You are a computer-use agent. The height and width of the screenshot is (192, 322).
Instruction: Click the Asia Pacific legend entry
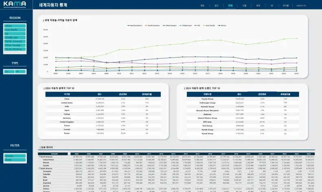209,26
